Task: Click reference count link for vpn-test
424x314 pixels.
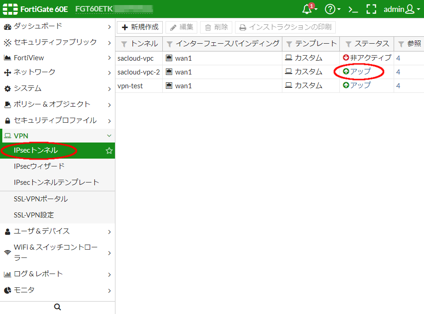Action: (398, 86)
